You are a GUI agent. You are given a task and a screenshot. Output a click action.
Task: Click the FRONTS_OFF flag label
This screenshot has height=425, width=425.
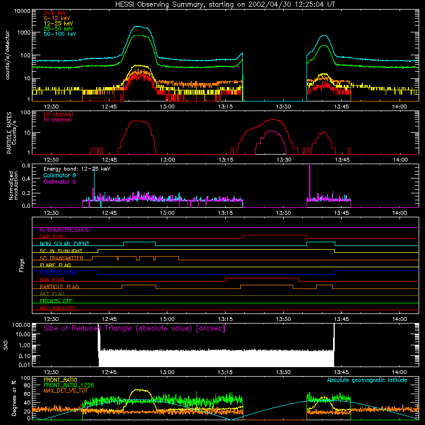pos(56,301)
